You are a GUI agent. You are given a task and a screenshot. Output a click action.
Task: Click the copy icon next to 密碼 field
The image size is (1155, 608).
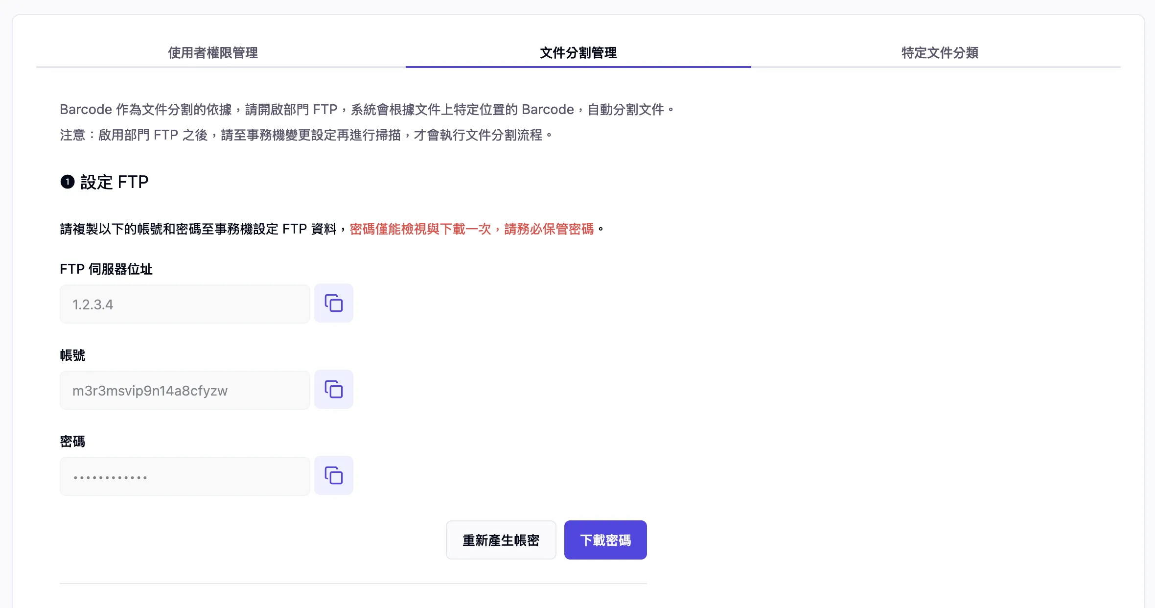click(x=333, y=475)
